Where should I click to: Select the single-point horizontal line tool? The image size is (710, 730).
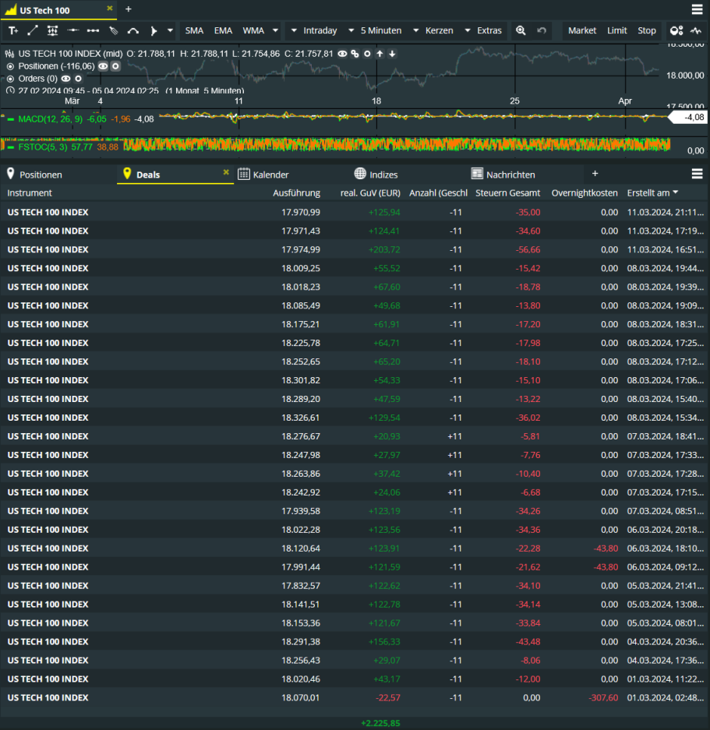72,30
